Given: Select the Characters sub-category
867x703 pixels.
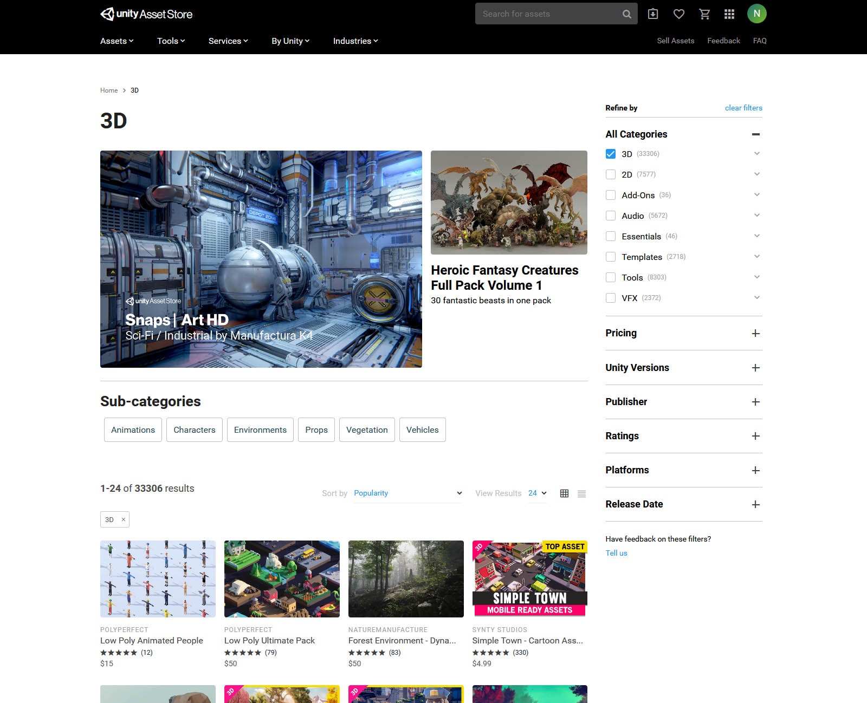Looking at the screenshot, I should click(x=195, y=430).
